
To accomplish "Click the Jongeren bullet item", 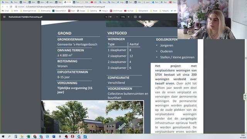I will point(167,46).
